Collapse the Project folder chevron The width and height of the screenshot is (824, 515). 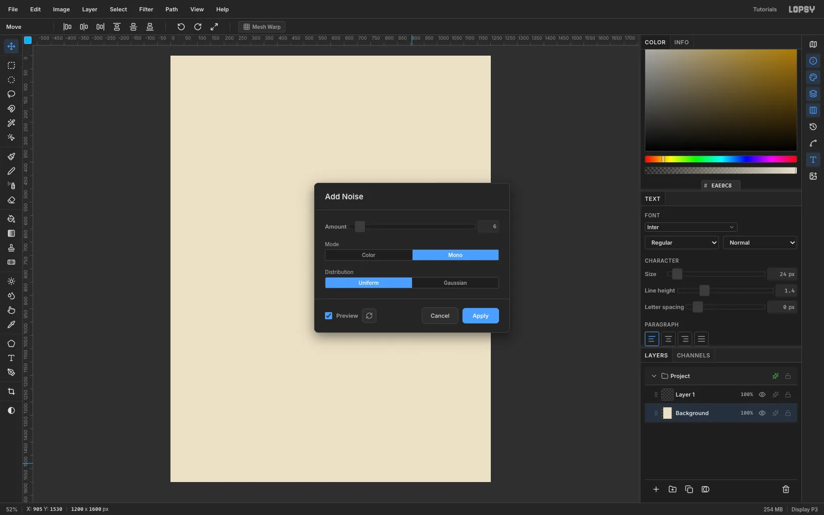[654, 376]
